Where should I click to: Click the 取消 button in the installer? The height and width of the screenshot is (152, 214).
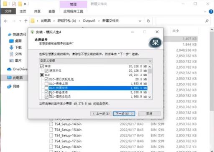pyautogui.click(x=149, y=114)
